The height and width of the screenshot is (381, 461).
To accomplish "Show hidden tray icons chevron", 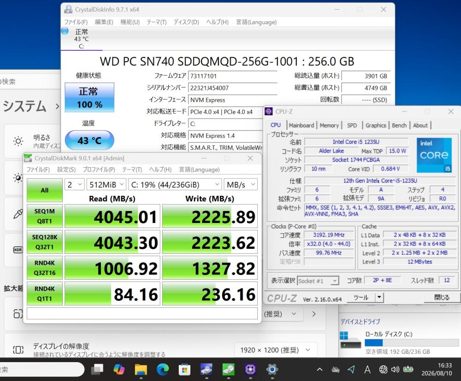I will [319, 369].
